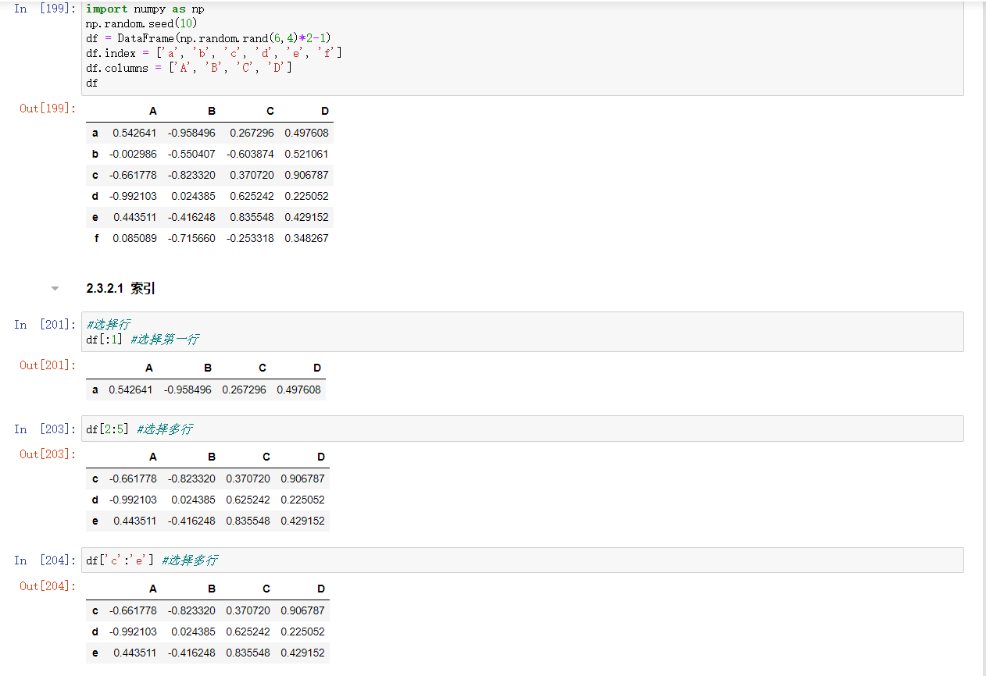Image resolution: width=986 pixels, height=676 pixels.
Task: Click column header D in Out[199] table
Action: [325, 112]
